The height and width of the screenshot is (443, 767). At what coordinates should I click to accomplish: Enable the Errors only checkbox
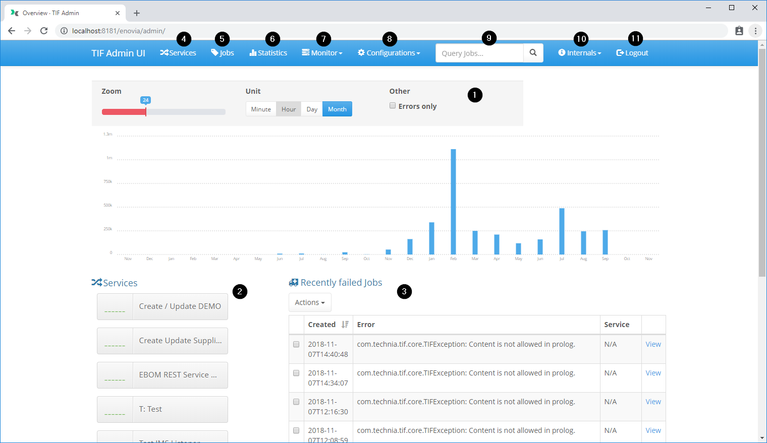[393, 106]
